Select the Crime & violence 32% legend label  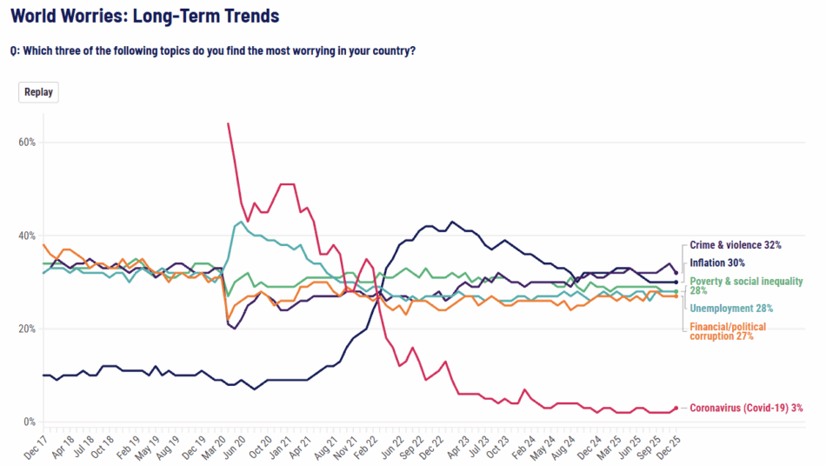[735, 245]
